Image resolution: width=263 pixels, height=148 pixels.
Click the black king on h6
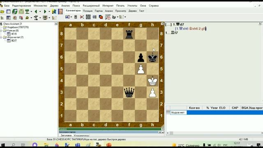[x=152, y=57]
